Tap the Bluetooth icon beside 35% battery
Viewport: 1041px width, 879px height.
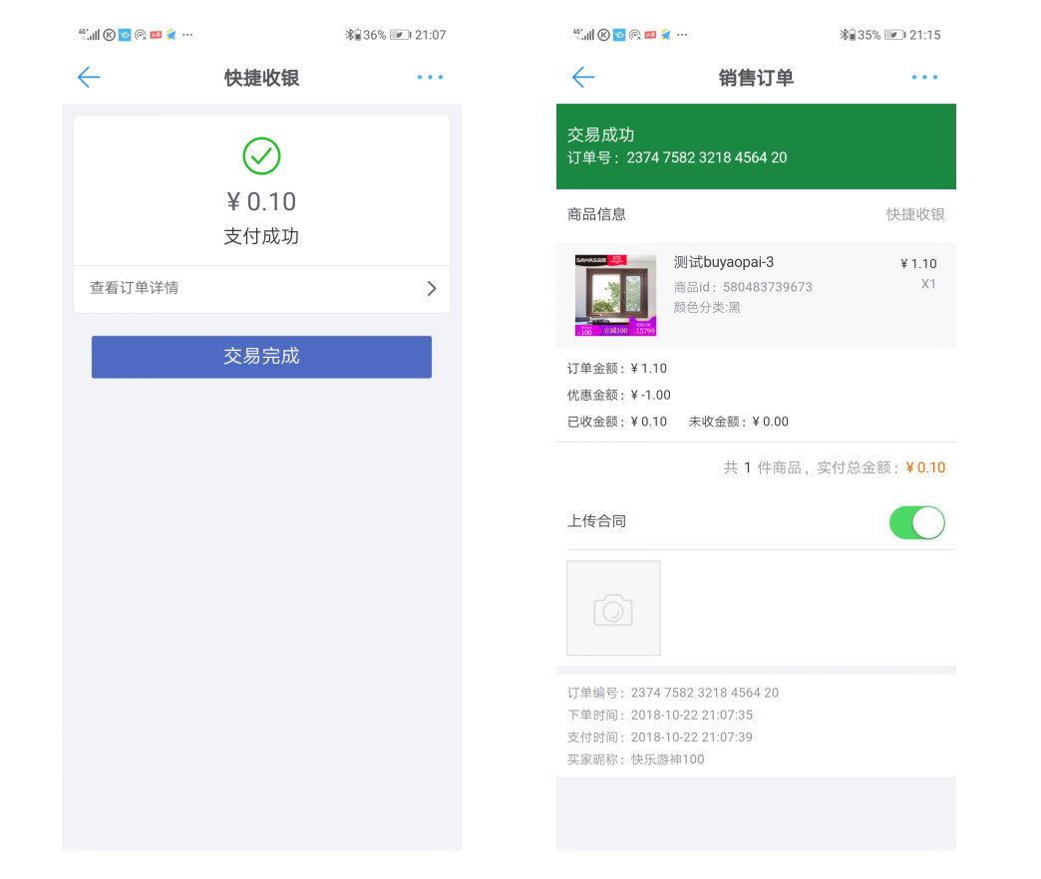tap(845, 35)
